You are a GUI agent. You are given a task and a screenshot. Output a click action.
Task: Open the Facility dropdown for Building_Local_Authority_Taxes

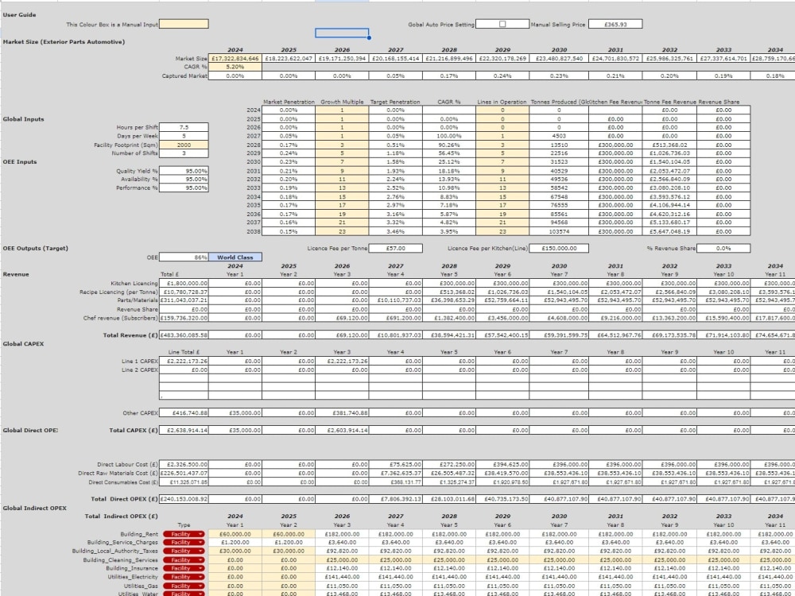pyautogui.click(x=183, y=551)
